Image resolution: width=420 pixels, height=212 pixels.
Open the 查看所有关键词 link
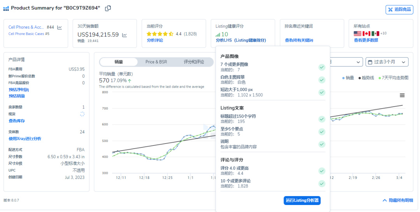click(299, 40)
